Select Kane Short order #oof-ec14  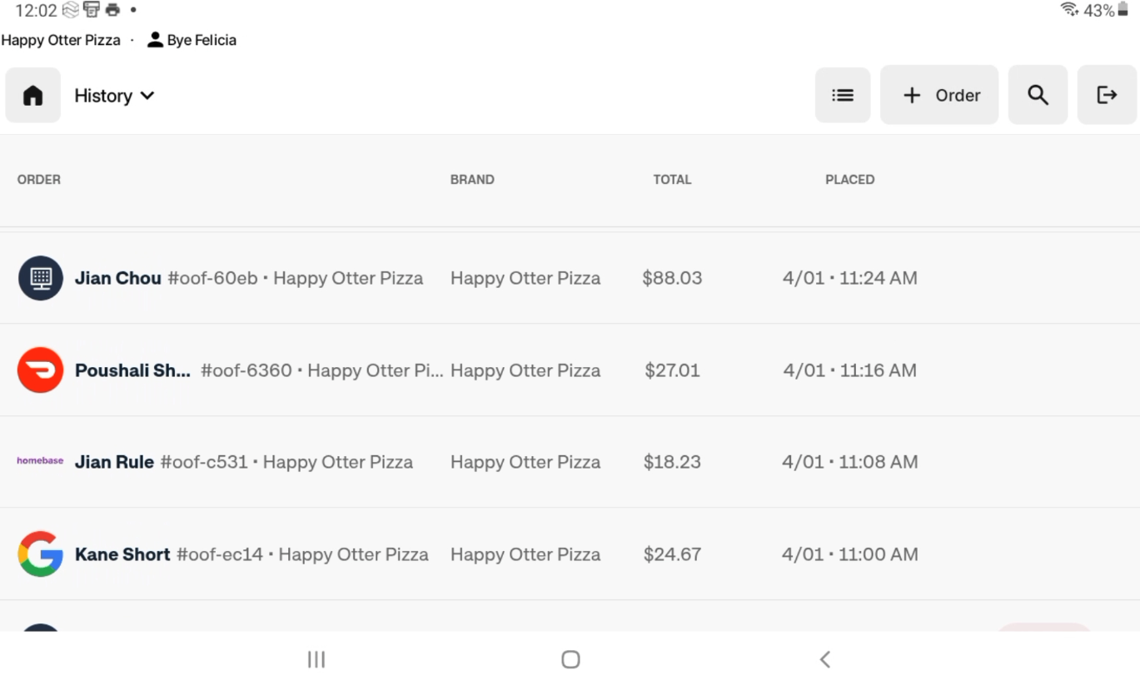251,554
